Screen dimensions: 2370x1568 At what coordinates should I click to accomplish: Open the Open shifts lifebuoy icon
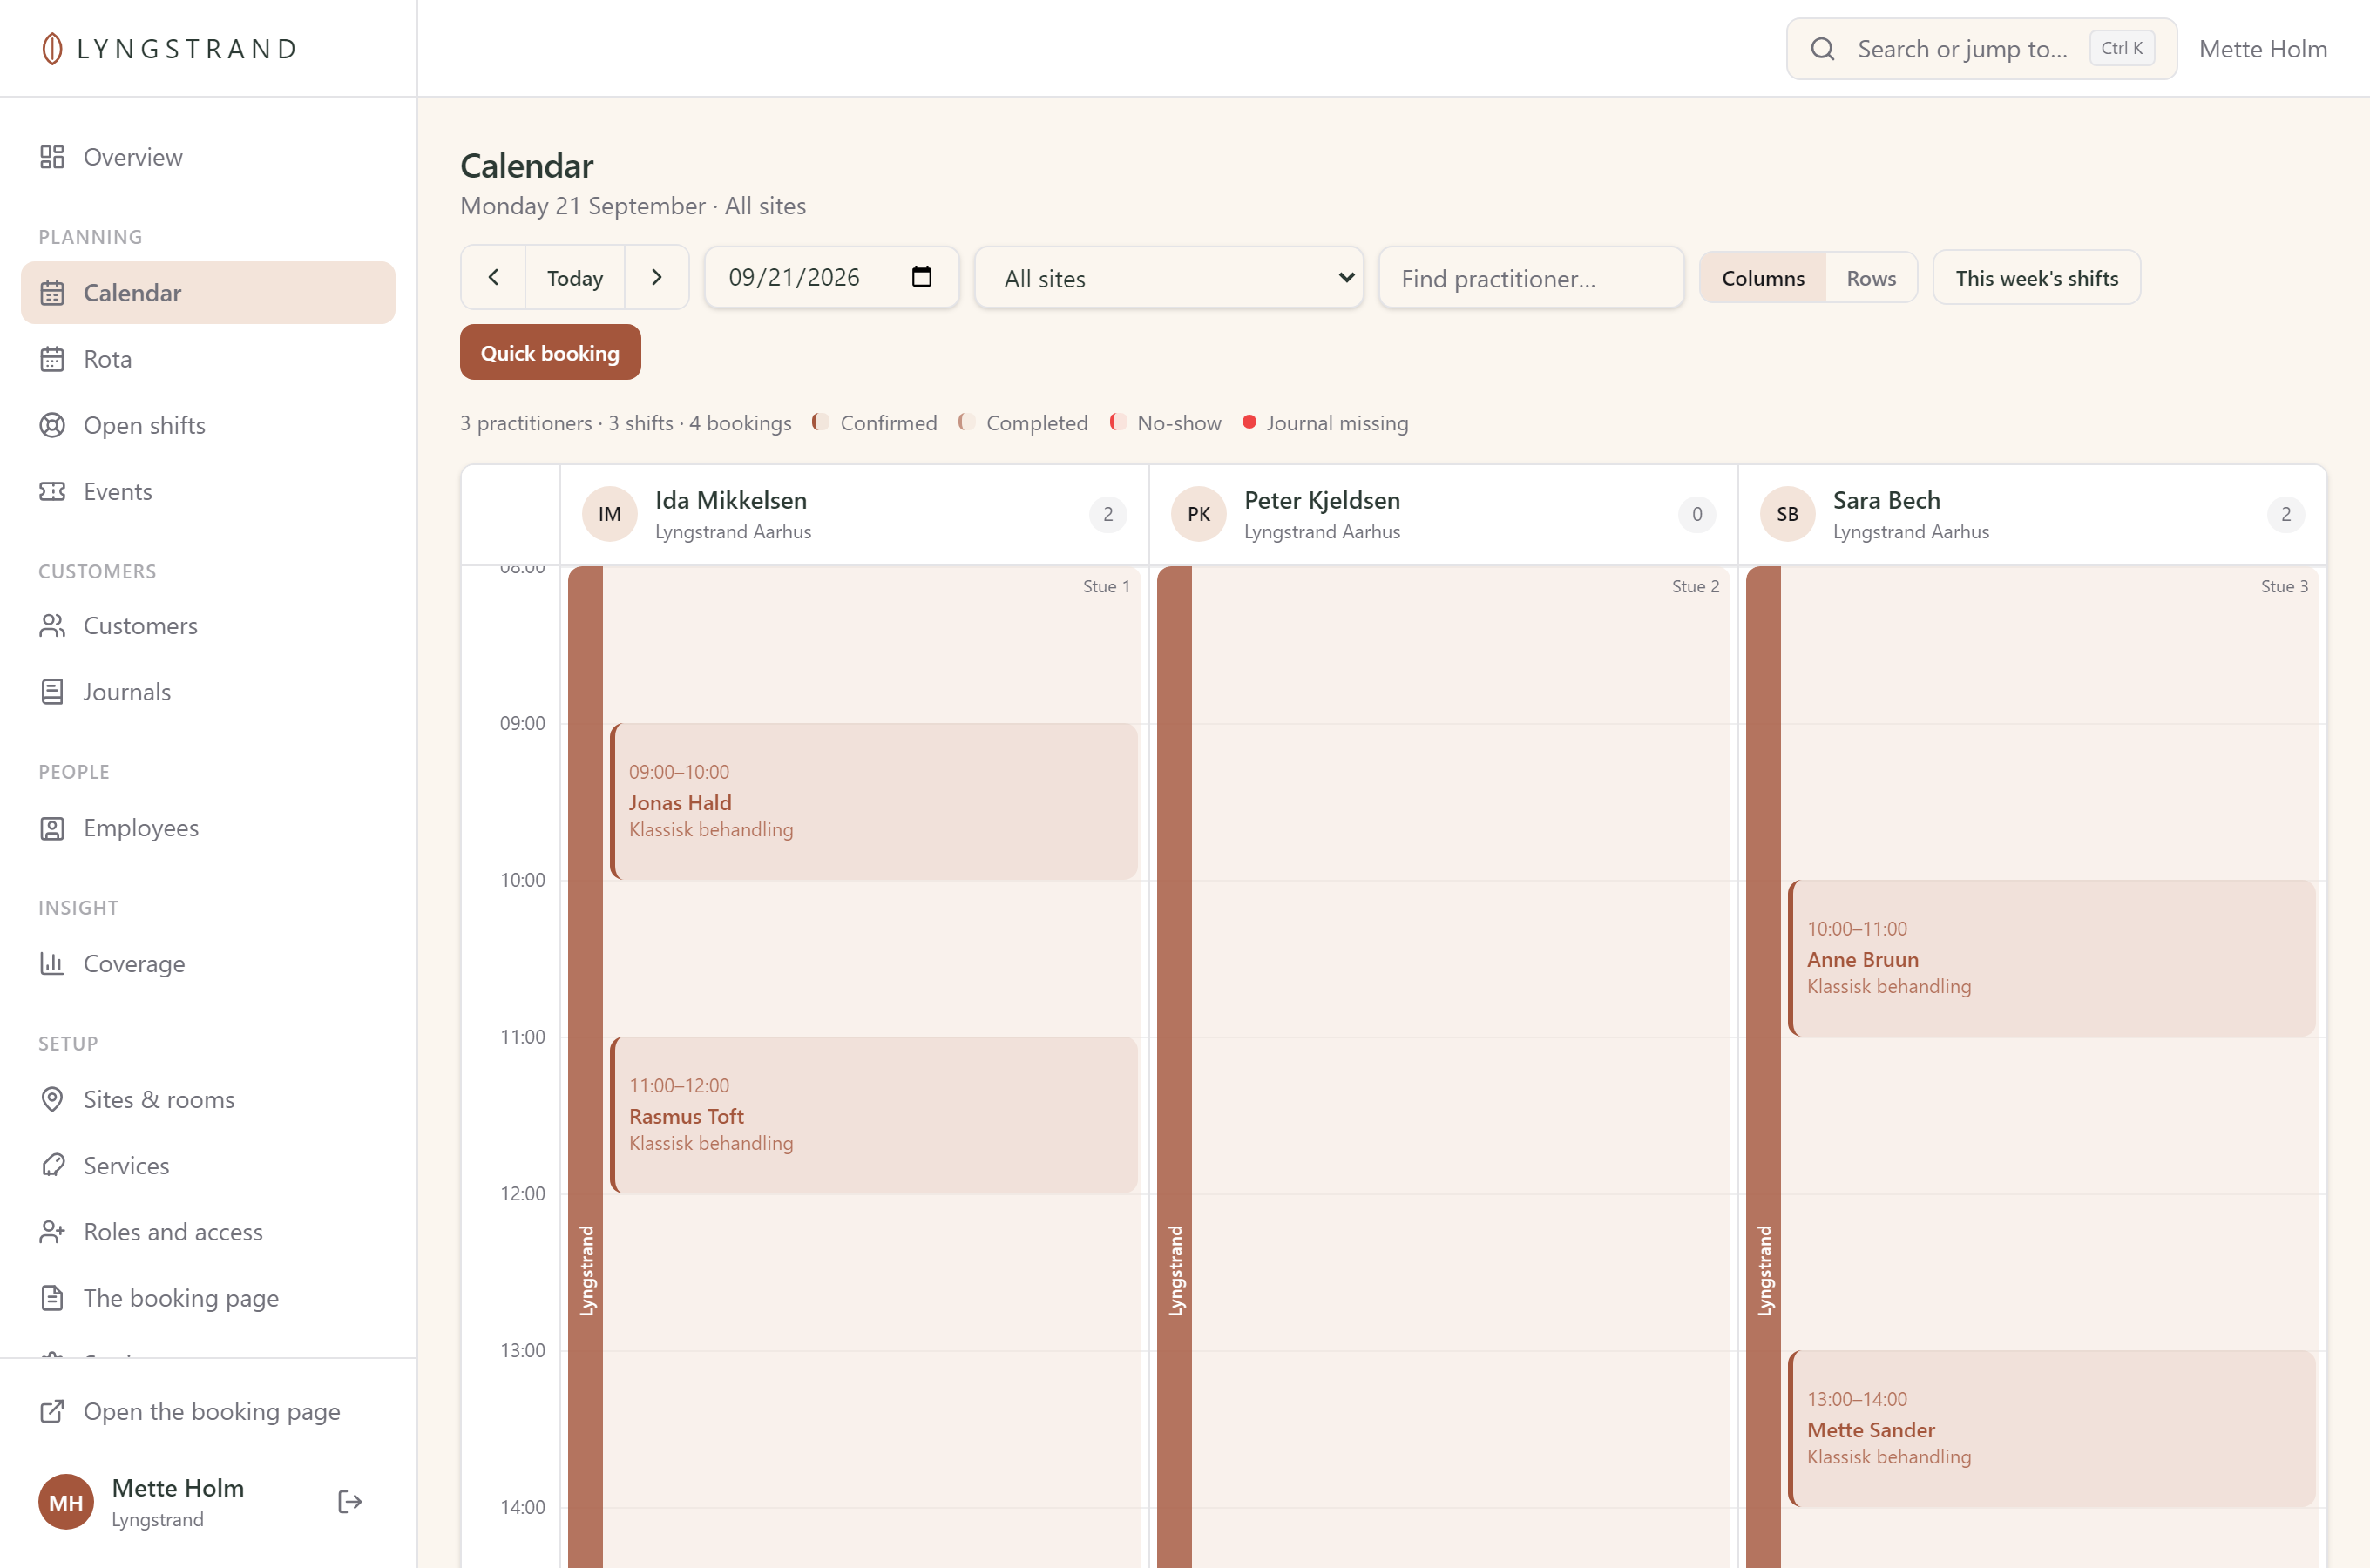point(52,425)
